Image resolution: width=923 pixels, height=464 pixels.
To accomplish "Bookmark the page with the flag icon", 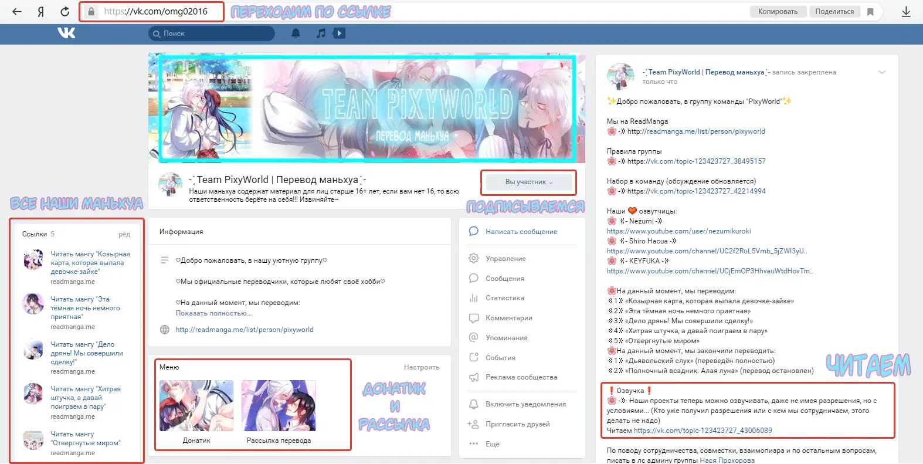I will pos(870,12).
